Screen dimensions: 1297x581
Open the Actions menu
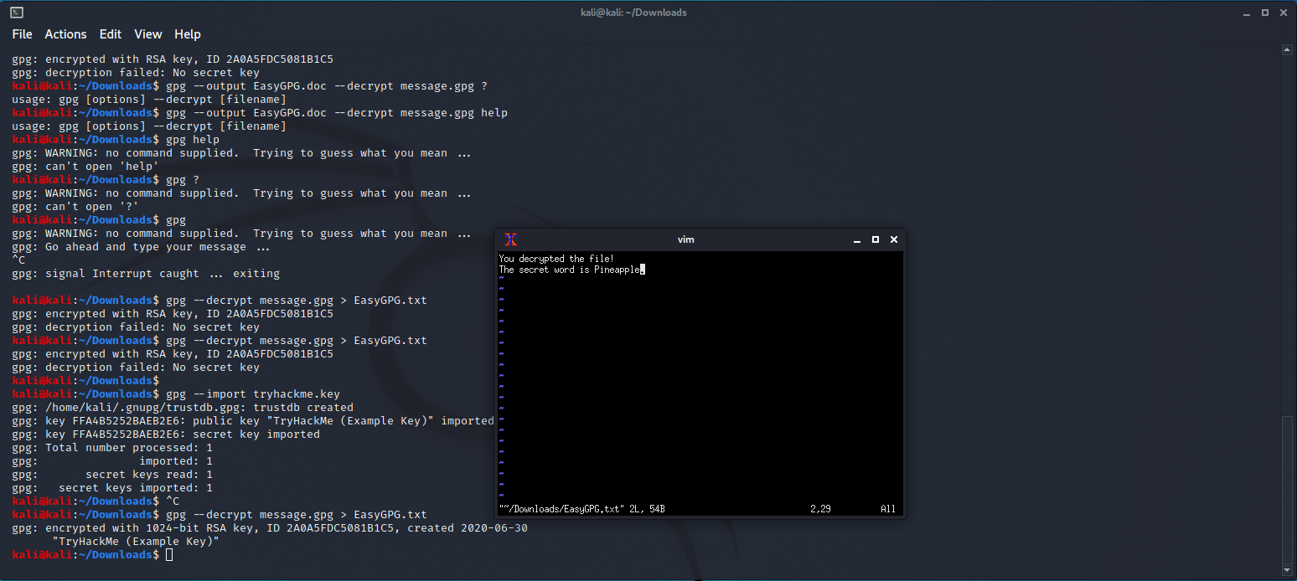(x=65, y=34)
